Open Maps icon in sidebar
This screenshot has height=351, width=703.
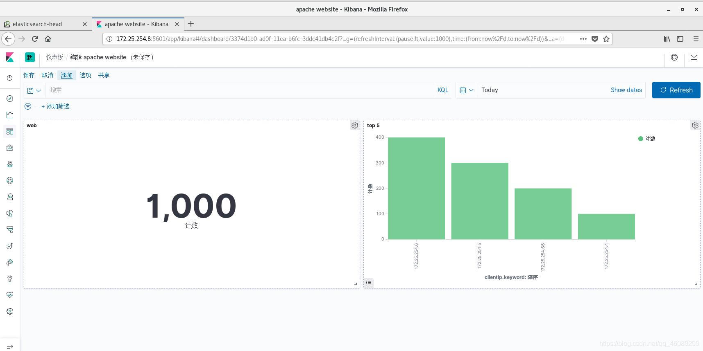(x=10, y=164)
